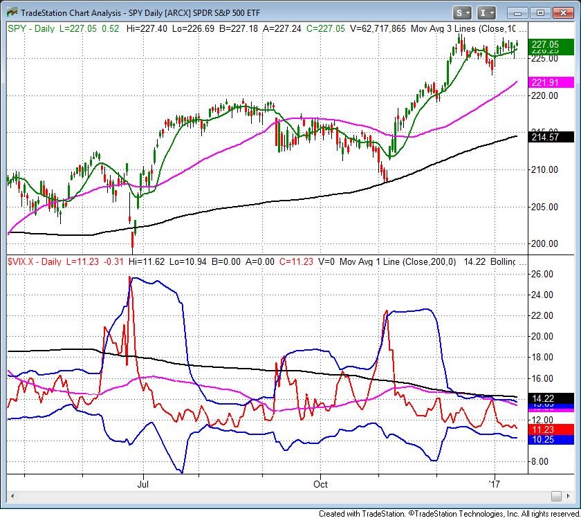Viewport: 581px width, 518px height.
Task: Select the '$VIX.X - Daily' symbol label
Action: point(34,261)
